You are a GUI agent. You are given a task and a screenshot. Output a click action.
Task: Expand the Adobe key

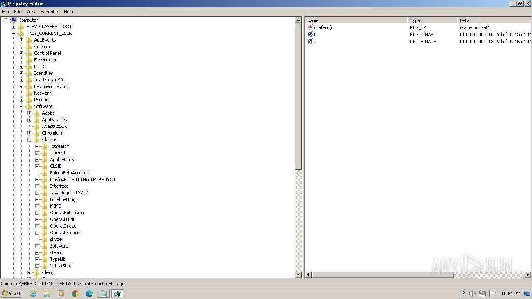30,113
